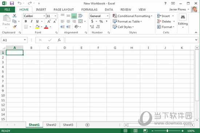This screenshot has height=133, width=200.
Task: Switch to Page Layout view icon
Action: (136, 131)
